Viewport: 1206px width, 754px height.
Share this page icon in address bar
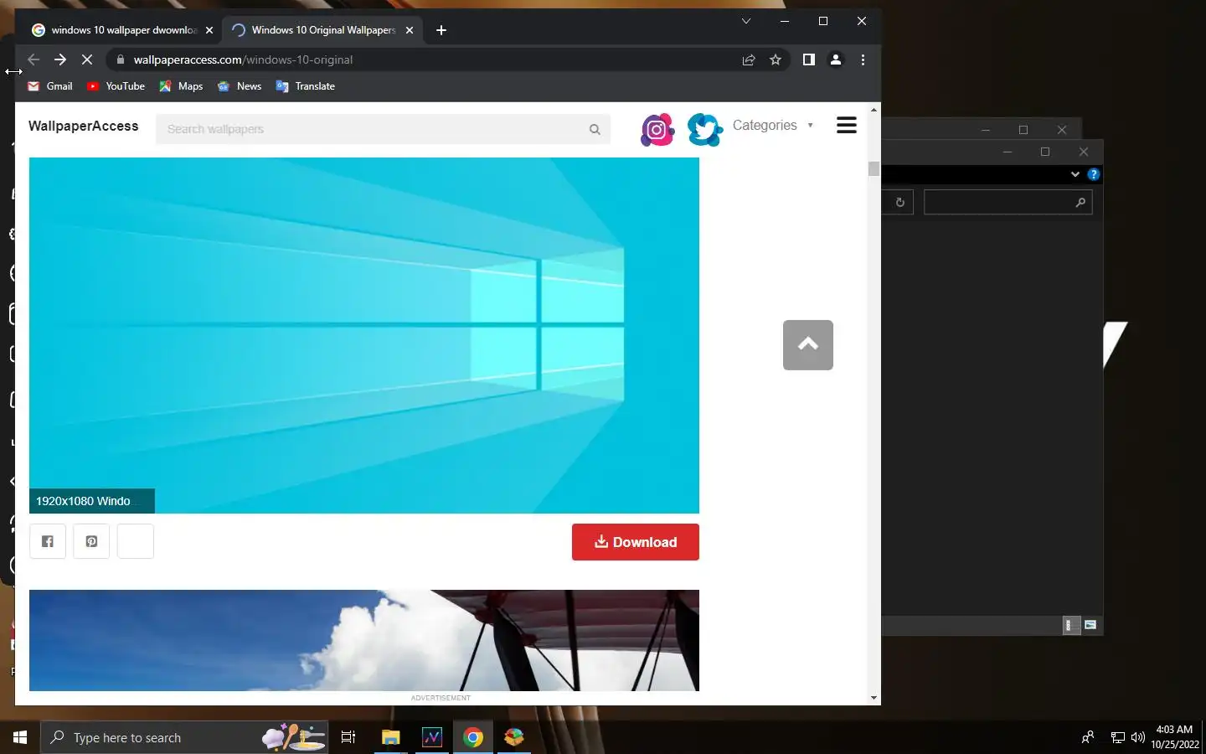tap(749, 59)
